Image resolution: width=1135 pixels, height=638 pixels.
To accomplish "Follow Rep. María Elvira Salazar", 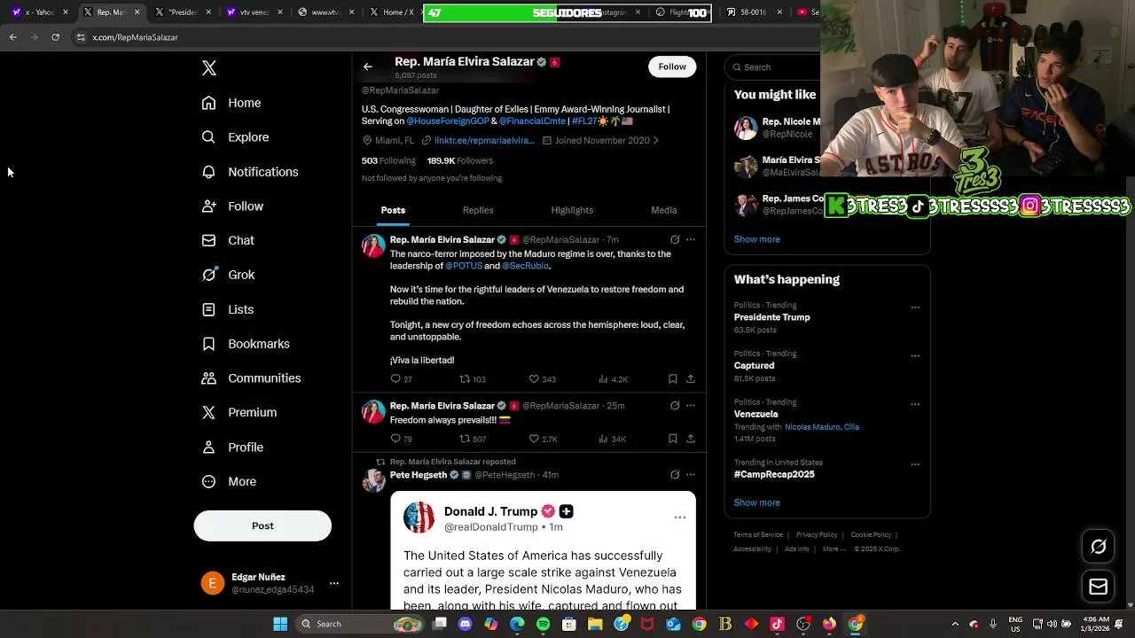I will point(672,66).
